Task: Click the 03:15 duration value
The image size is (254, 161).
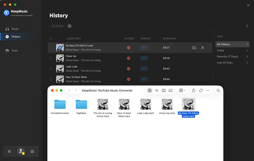Action: 166,58
